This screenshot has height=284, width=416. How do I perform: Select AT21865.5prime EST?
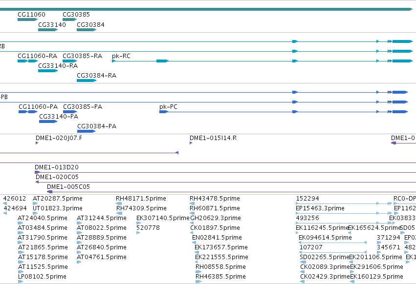(x=21, y=252)
